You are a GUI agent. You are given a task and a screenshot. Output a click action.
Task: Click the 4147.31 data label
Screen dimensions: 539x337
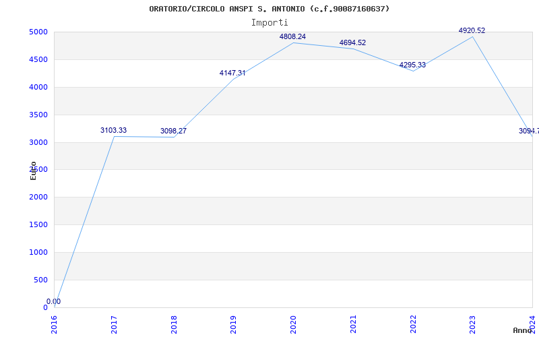tap(232, 73)
